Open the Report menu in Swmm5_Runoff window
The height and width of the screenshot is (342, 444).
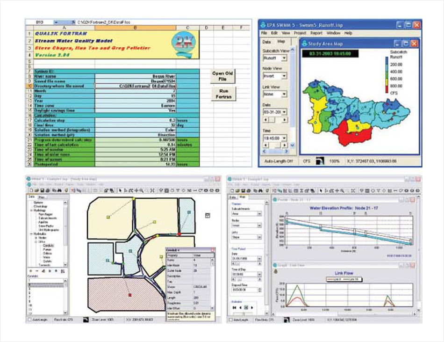tap(316, 33)
